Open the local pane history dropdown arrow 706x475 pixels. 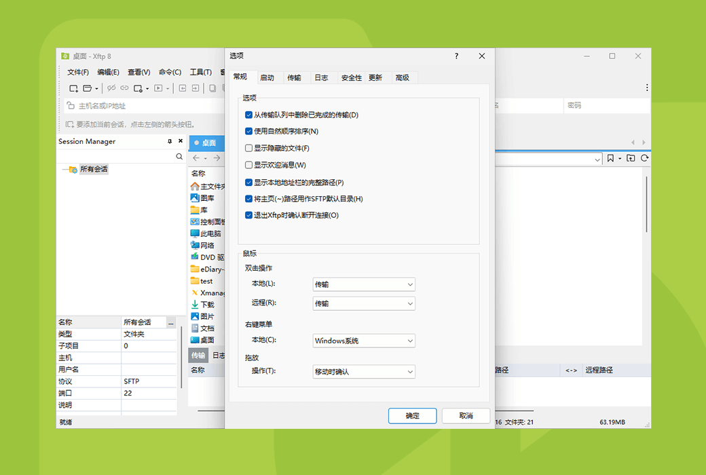(205, 159)
